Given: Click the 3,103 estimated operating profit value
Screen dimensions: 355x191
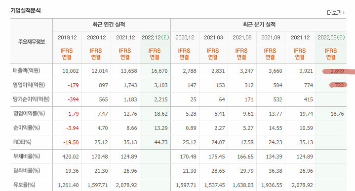Looking at the screenshot, I should click(161, 85).
